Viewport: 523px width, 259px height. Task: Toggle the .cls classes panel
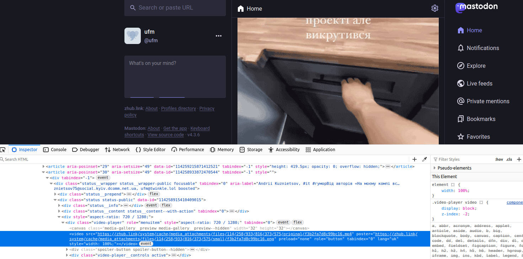click(x=509, y=159)
